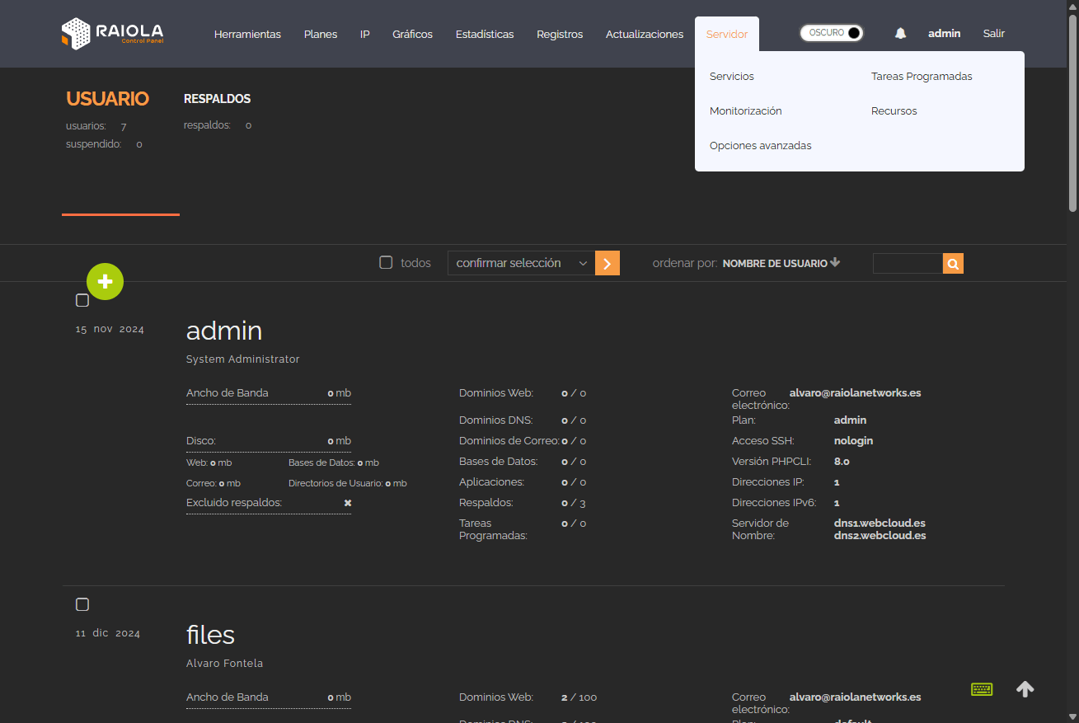Toggle the OSCURO dark theme switch

[x=832, y=33]
